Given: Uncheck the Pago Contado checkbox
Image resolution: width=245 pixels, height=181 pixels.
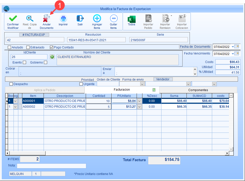Looking at the screenshot, I should (52, 47).
